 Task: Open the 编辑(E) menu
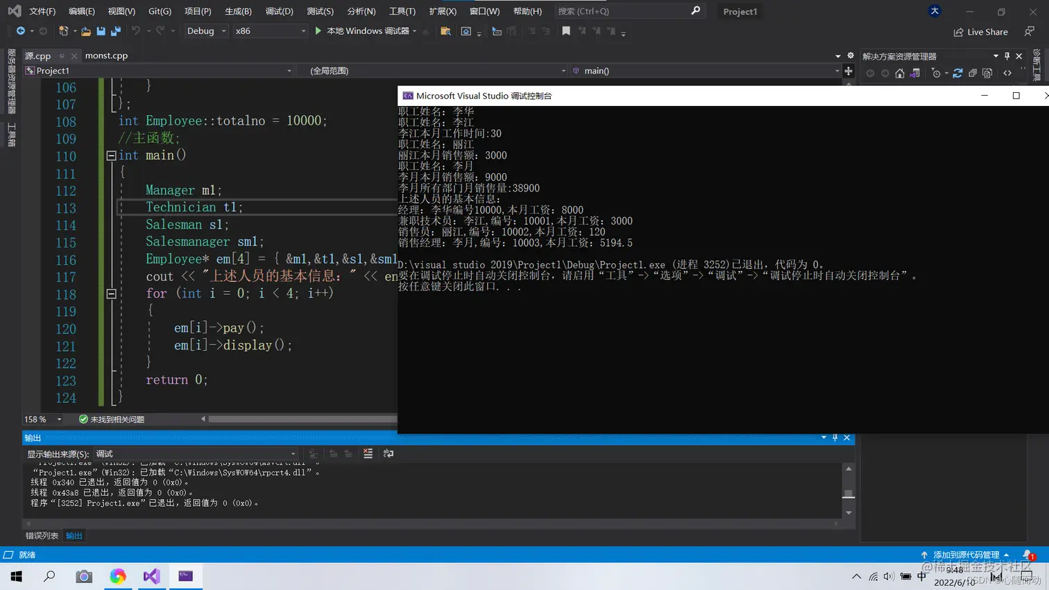click(x=82, y=11)
